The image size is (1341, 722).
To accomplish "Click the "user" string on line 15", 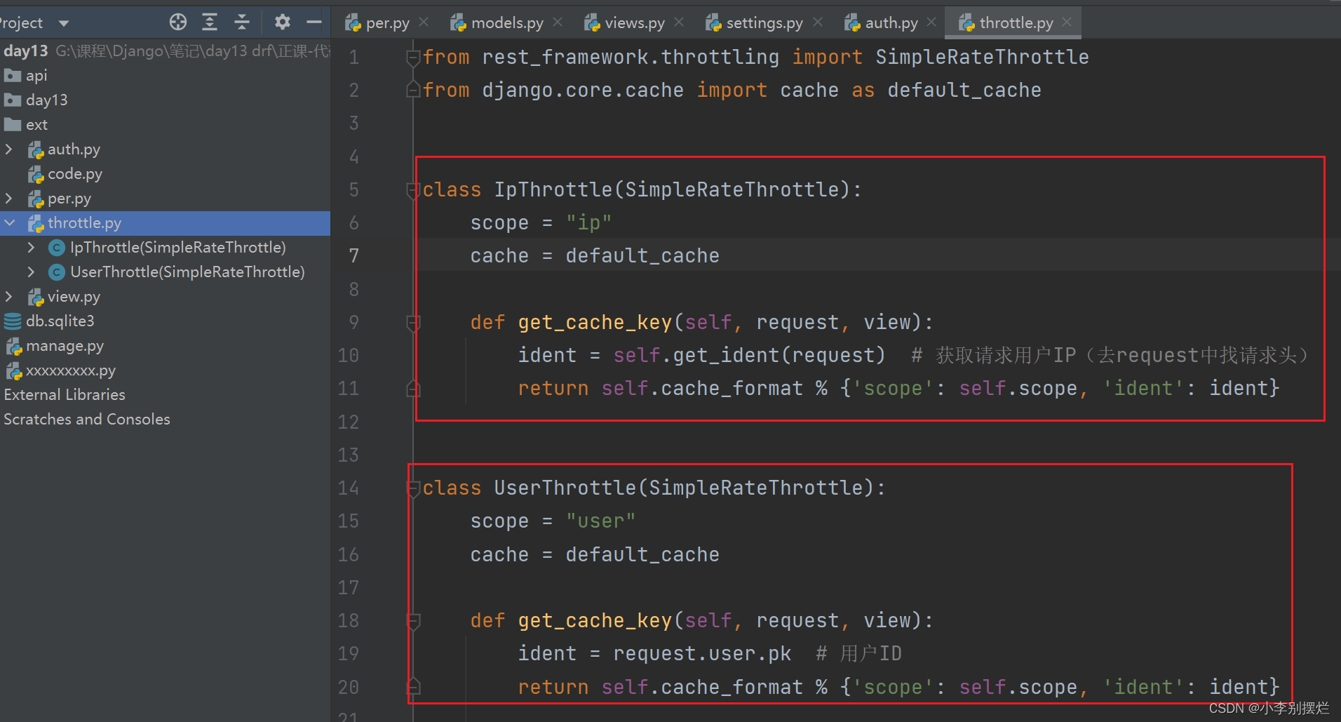I will [600, 521].
